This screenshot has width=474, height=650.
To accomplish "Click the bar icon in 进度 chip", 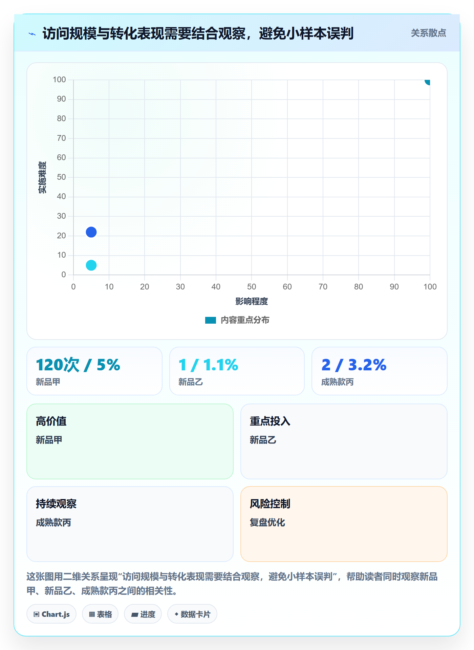I will coord(134,614).
